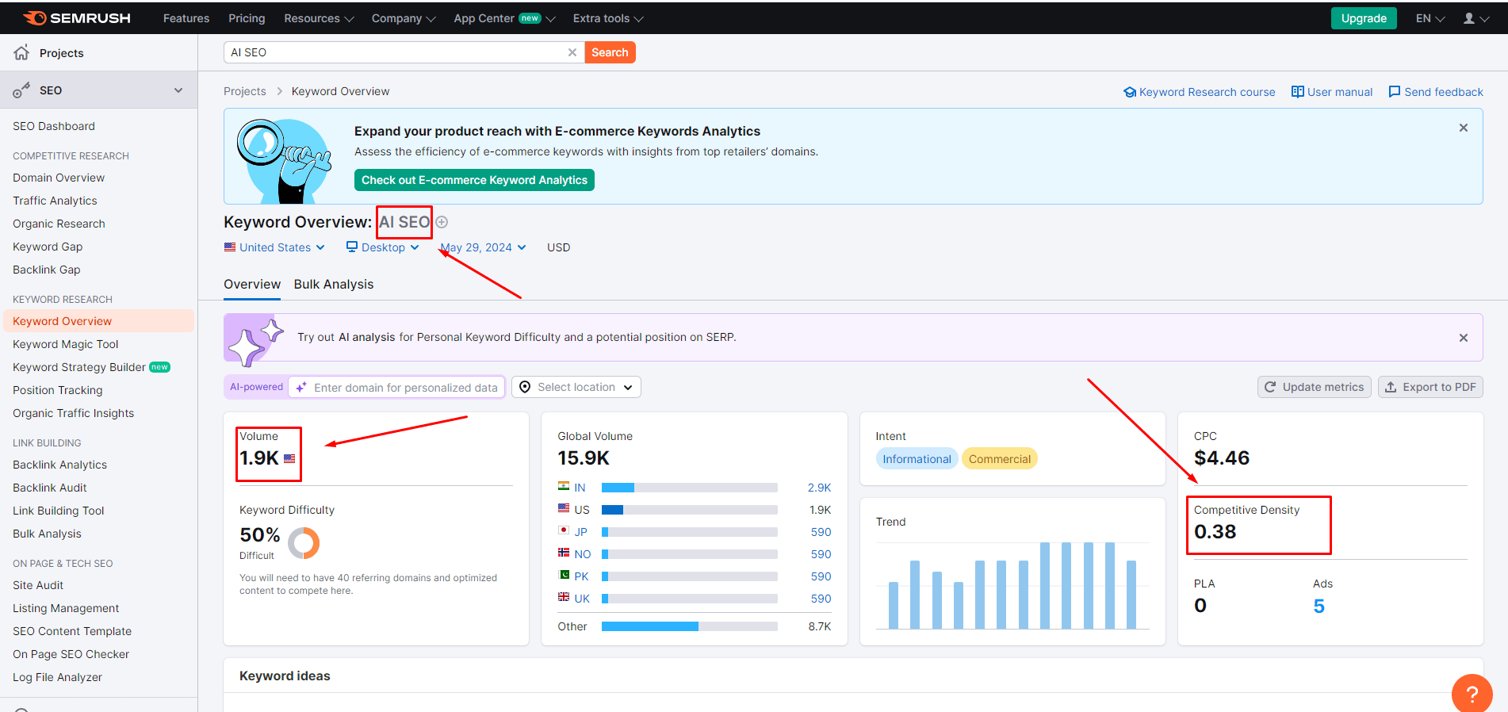Viewport: 1508px width, 712px height.
Task: Open Position Tracking in sidebar
Action: click(x=57, y=390)
